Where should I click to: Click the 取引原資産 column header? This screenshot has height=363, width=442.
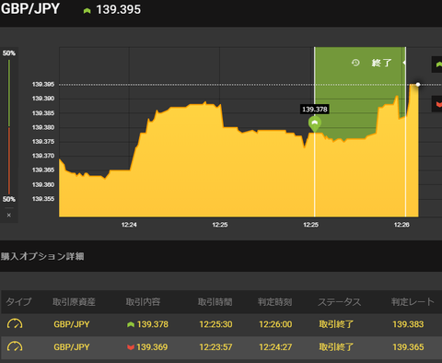tap(74, 302)
